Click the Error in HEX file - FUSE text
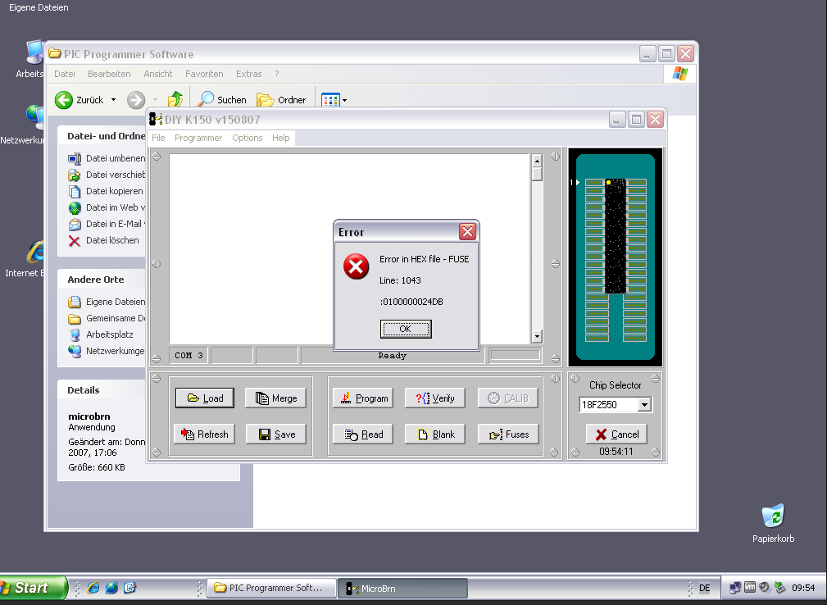 [424, 259]
